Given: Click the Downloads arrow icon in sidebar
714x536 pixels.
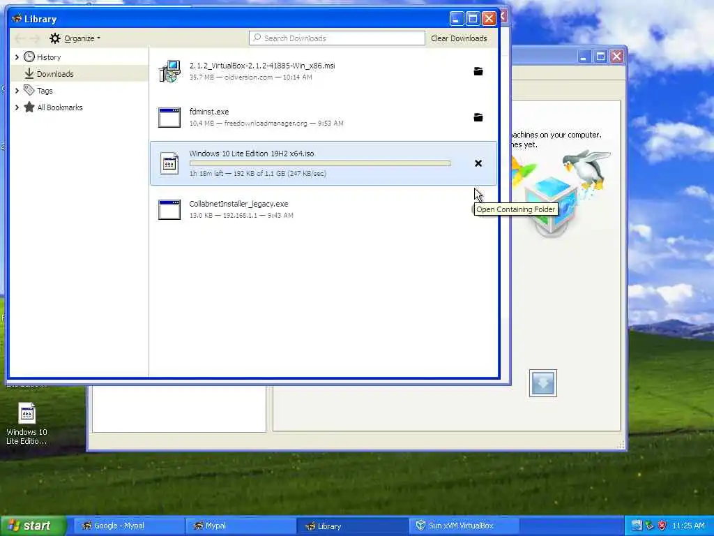Looking at the screenshot, I should click(29, 73).
